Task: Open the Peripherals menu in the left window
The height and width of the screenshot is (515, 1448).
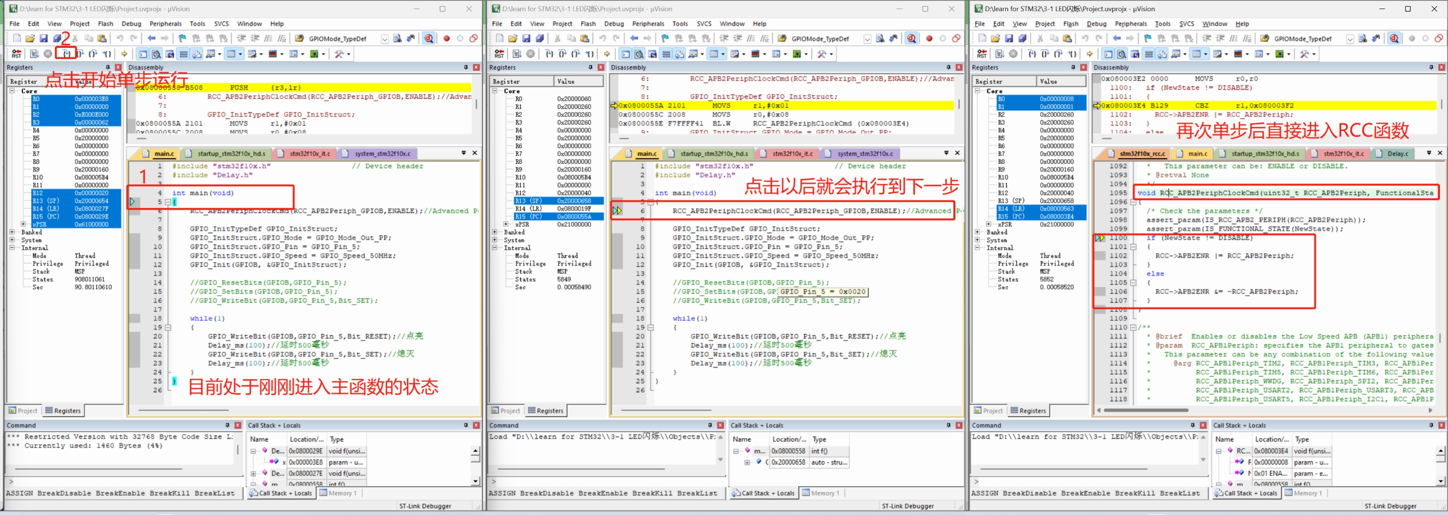Action: tap(165, 24)
